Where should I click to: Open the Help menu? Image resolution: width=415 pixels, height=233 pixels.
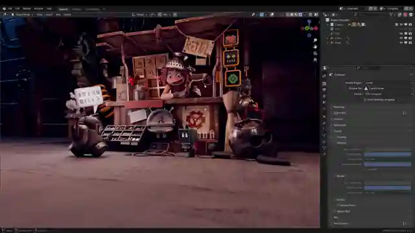(49, 8)
